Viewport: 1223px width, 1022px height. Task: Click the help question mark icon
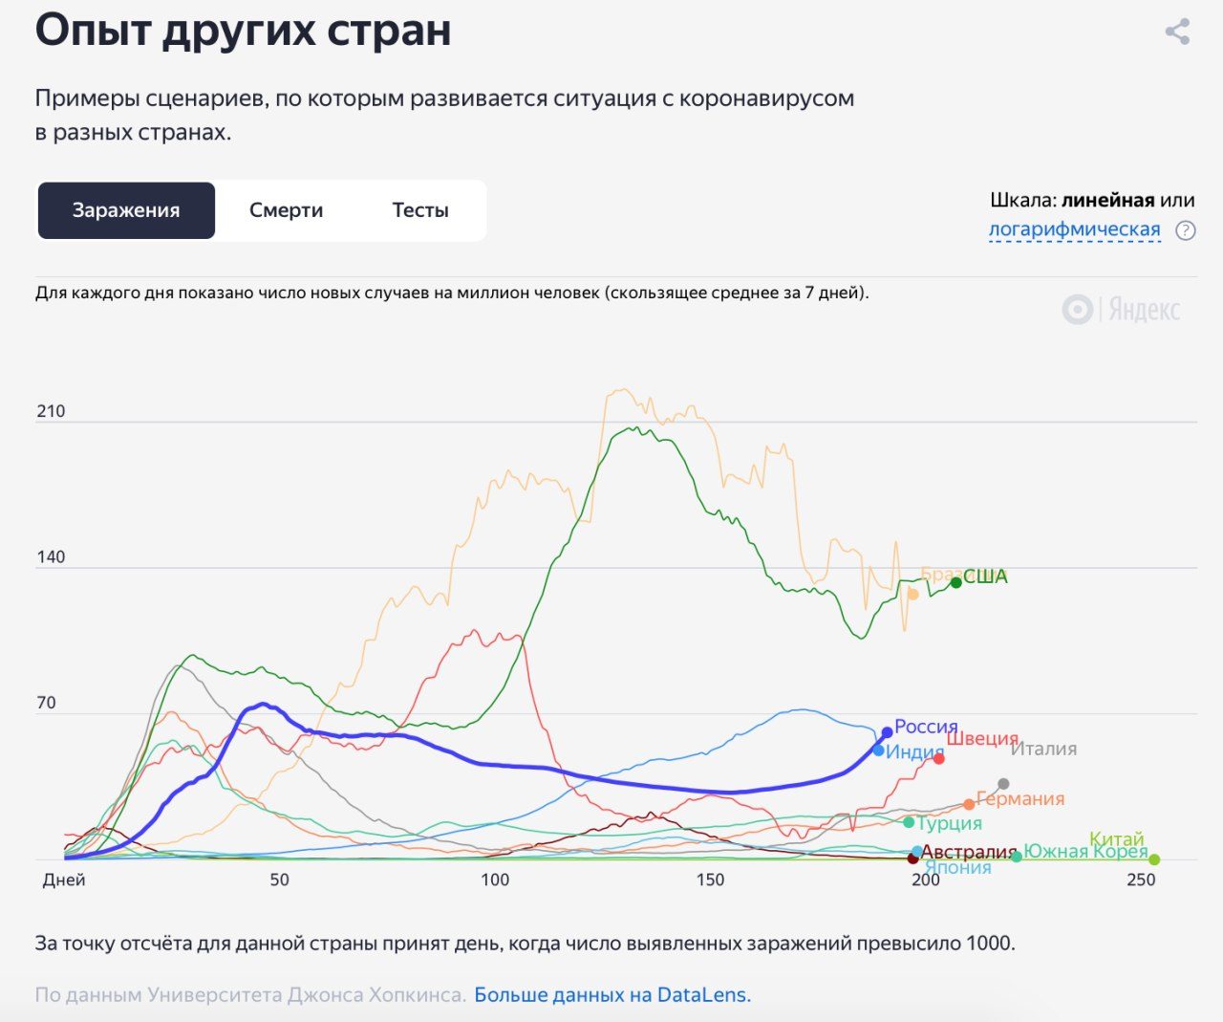point(1185,230)
